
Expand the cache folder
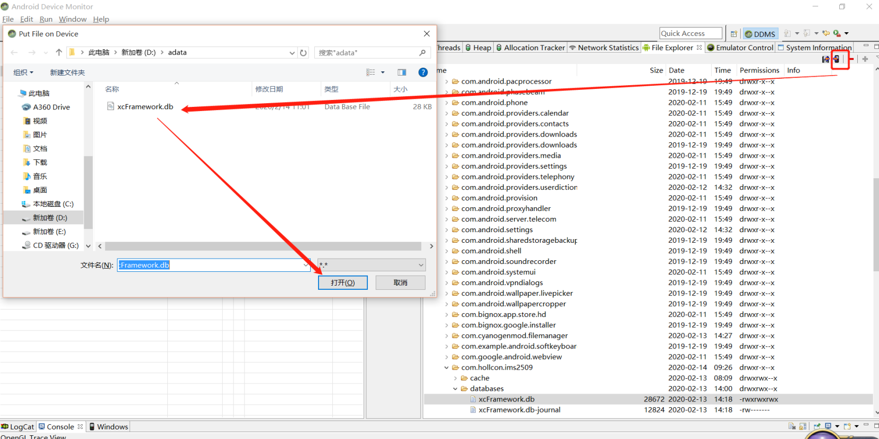pos(455,378)
